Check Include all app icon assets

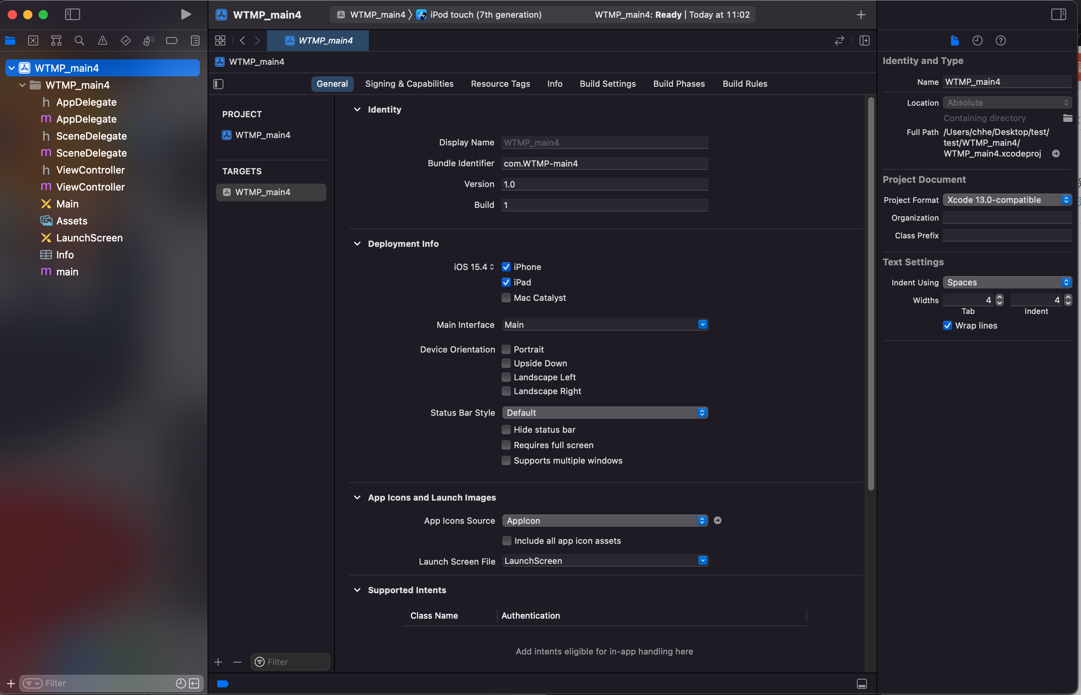507,541
